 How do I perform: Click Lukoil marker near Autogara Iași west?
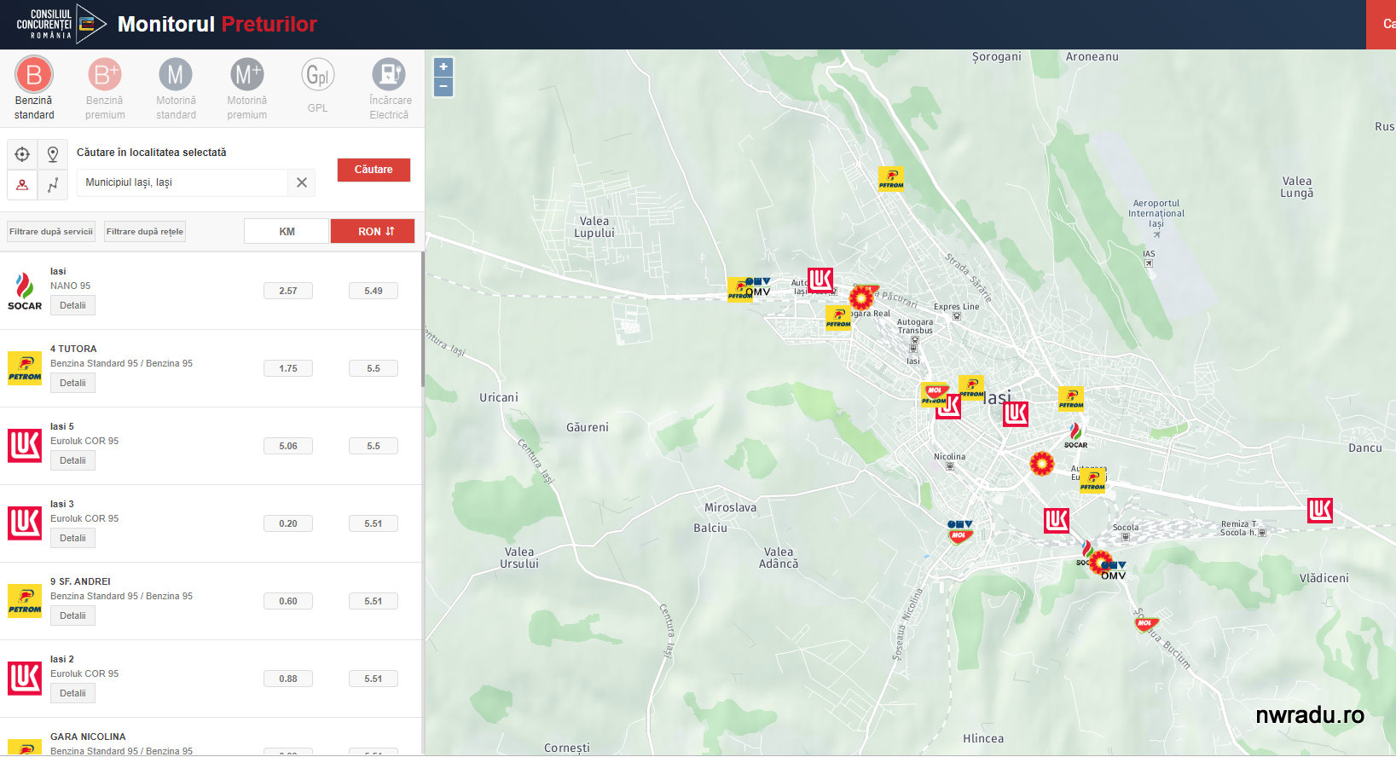[820, 280]
